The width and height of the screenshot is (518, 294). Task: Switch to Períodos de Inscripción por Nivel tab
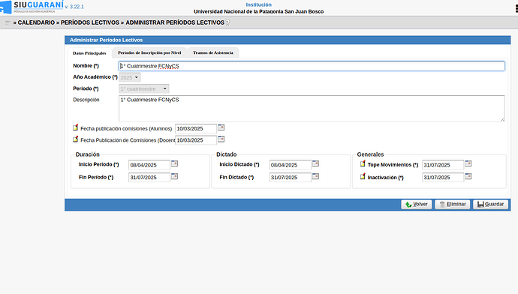point(149,52)
